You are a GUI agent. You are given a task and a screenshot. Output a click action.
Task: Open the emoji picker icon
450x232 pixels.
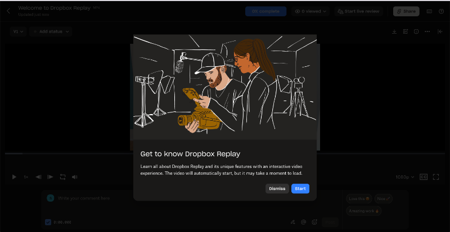coord(314,222)
